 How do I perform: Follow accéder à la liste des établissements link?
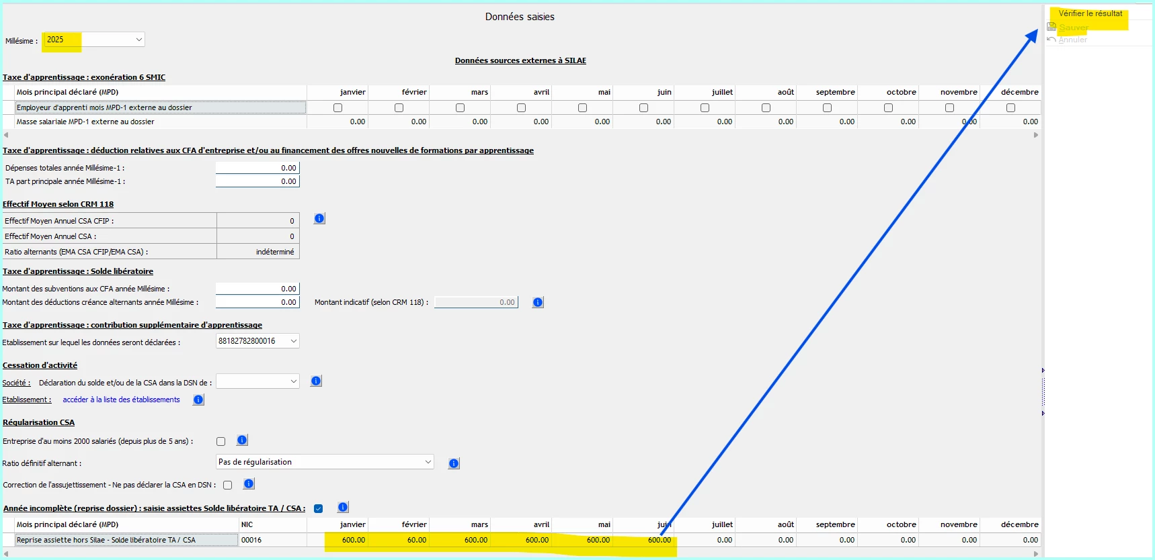tap(122, 400)
